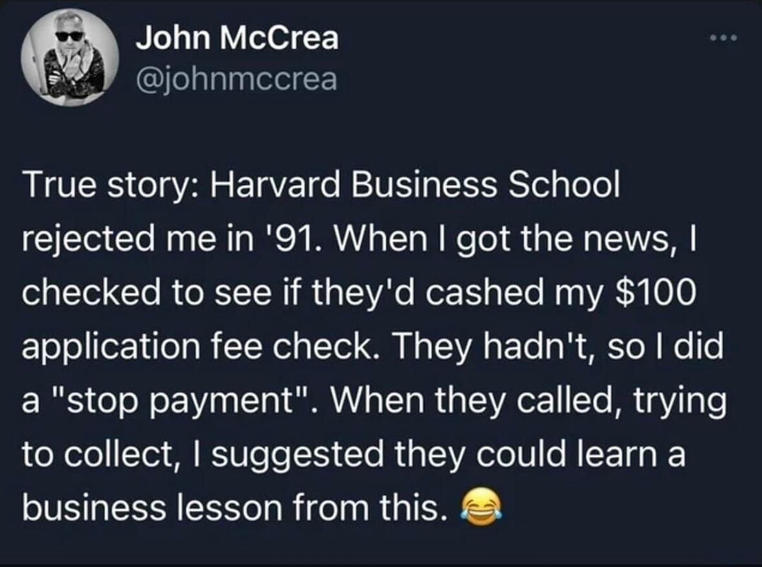Image resolution: width=762 pixels, height=567 pixels.
Task: Open the John McCrea display name
Action: tap(236, 39)
